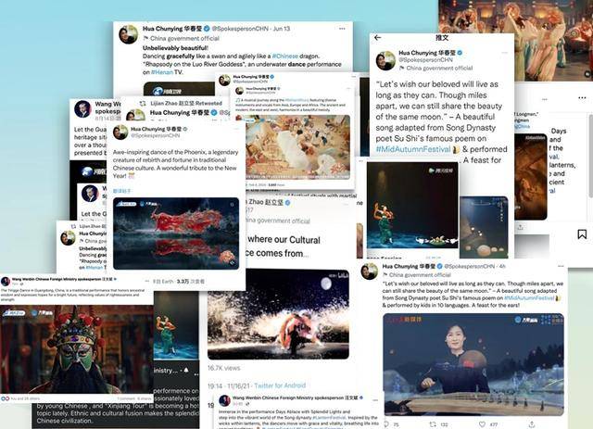
Task: Open the masked Yingge dancer video
Action: (x=76, y=349)
